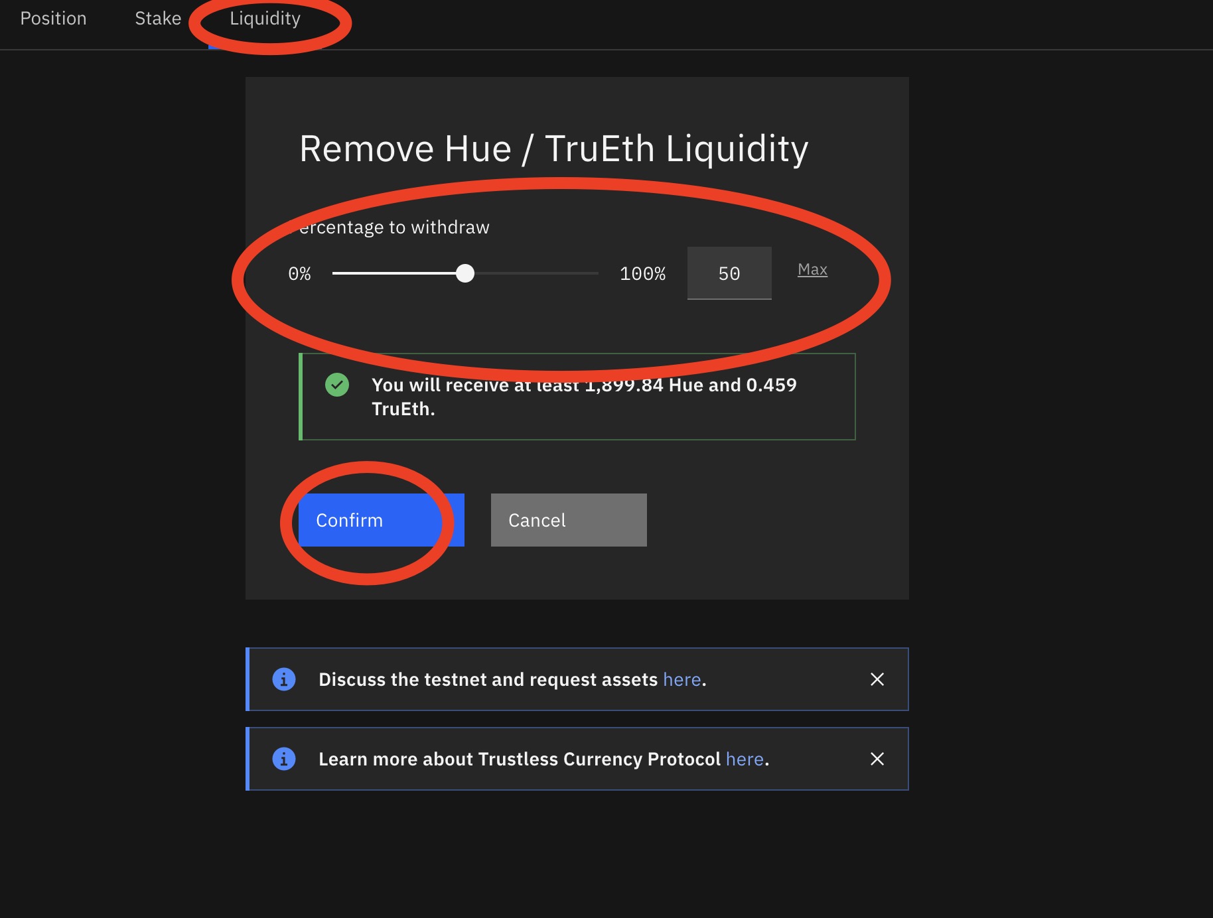1213x918 pixels.
Task: Click the info icon in testnet banner
Action: [284, 679]
